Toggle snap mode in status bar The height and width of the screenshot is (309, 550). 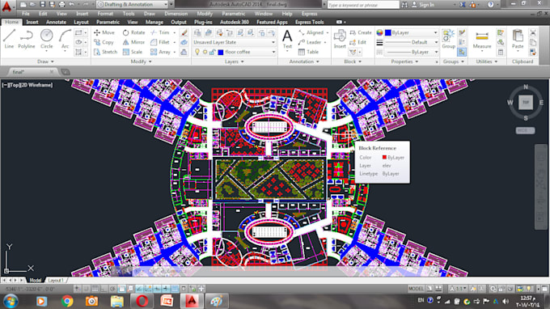(87, 289)
